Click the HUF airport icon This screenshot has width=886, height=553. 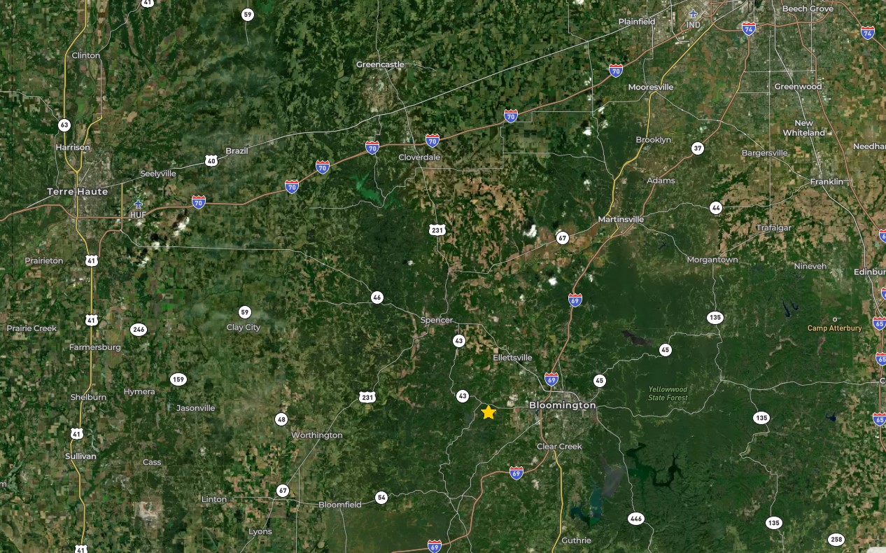click(x=137, y=204)
